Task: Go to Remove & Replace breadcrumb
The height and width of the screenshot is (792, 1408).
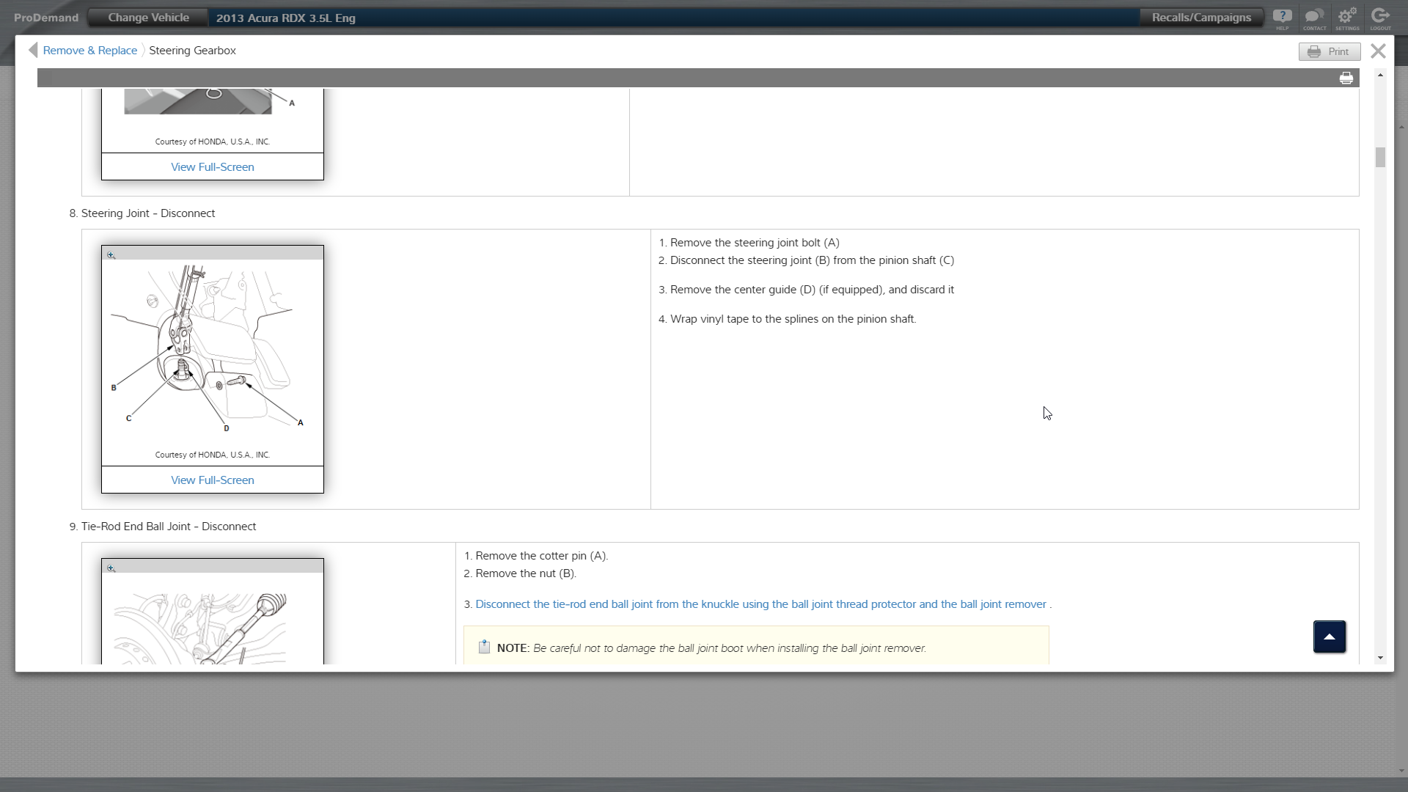Action: [89, 51]
